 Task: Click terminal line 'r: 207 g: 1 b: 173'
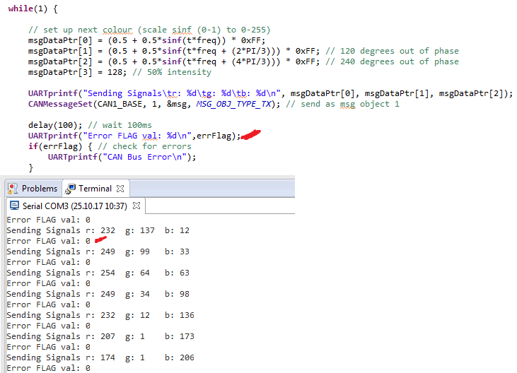(100, 336)
